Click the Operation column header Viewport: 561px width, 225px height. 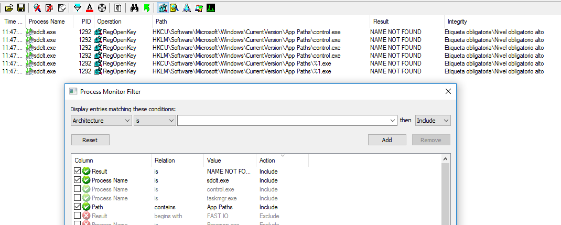tap(123, 22)
